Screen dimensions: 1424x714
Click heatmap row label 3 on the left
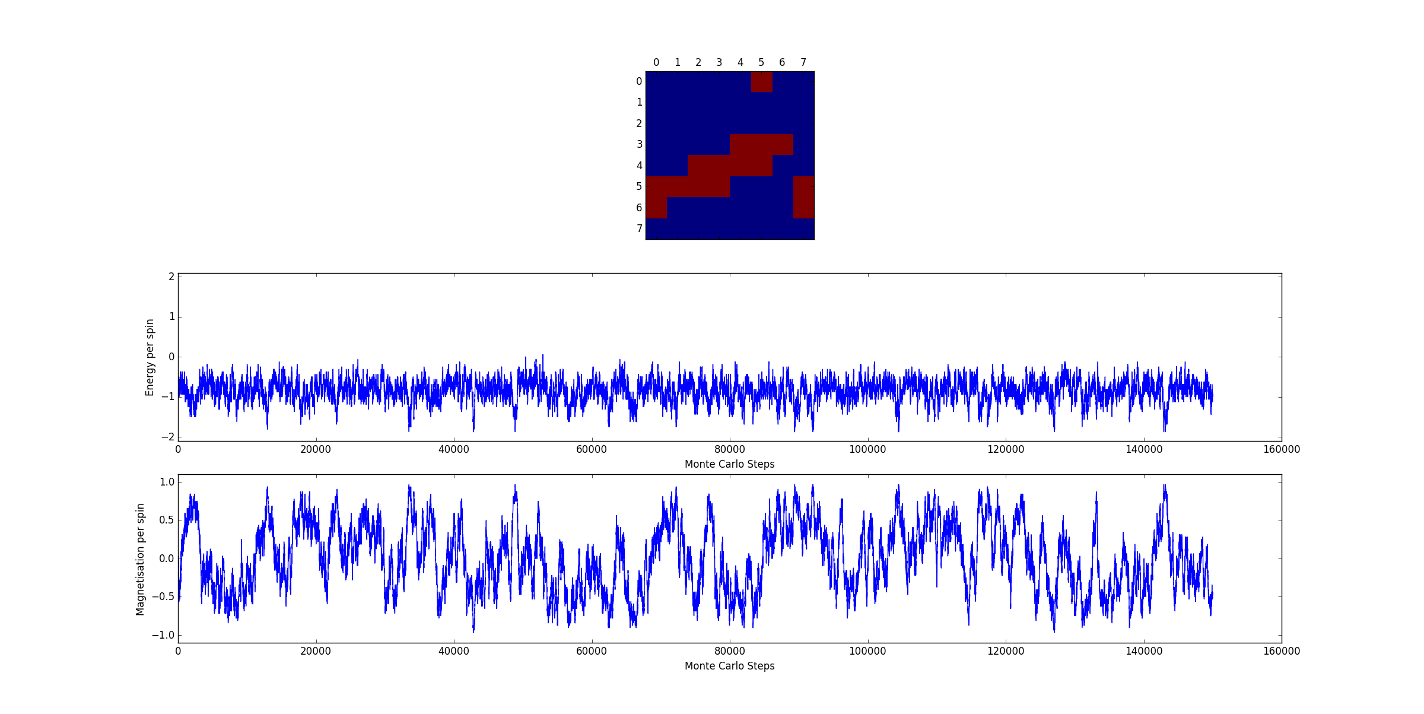click(639, 145)
